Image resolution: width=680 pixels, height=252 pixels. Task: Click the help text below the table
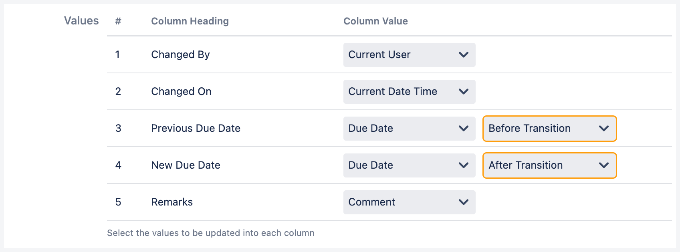point(210,233)
